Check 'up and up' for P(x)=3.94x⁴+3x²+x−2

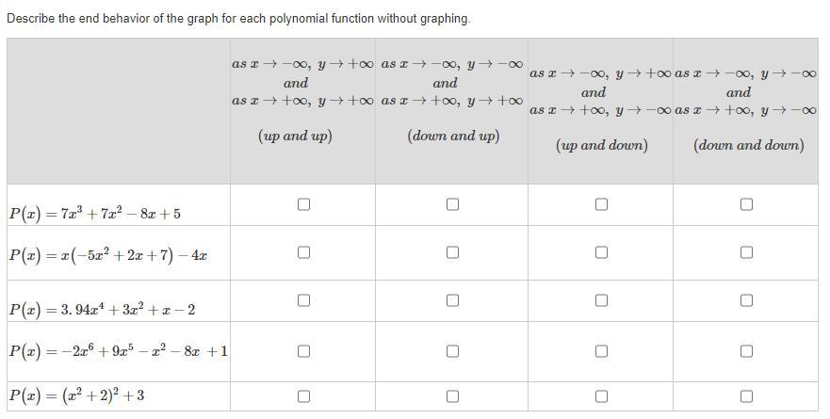pos(303,300)
